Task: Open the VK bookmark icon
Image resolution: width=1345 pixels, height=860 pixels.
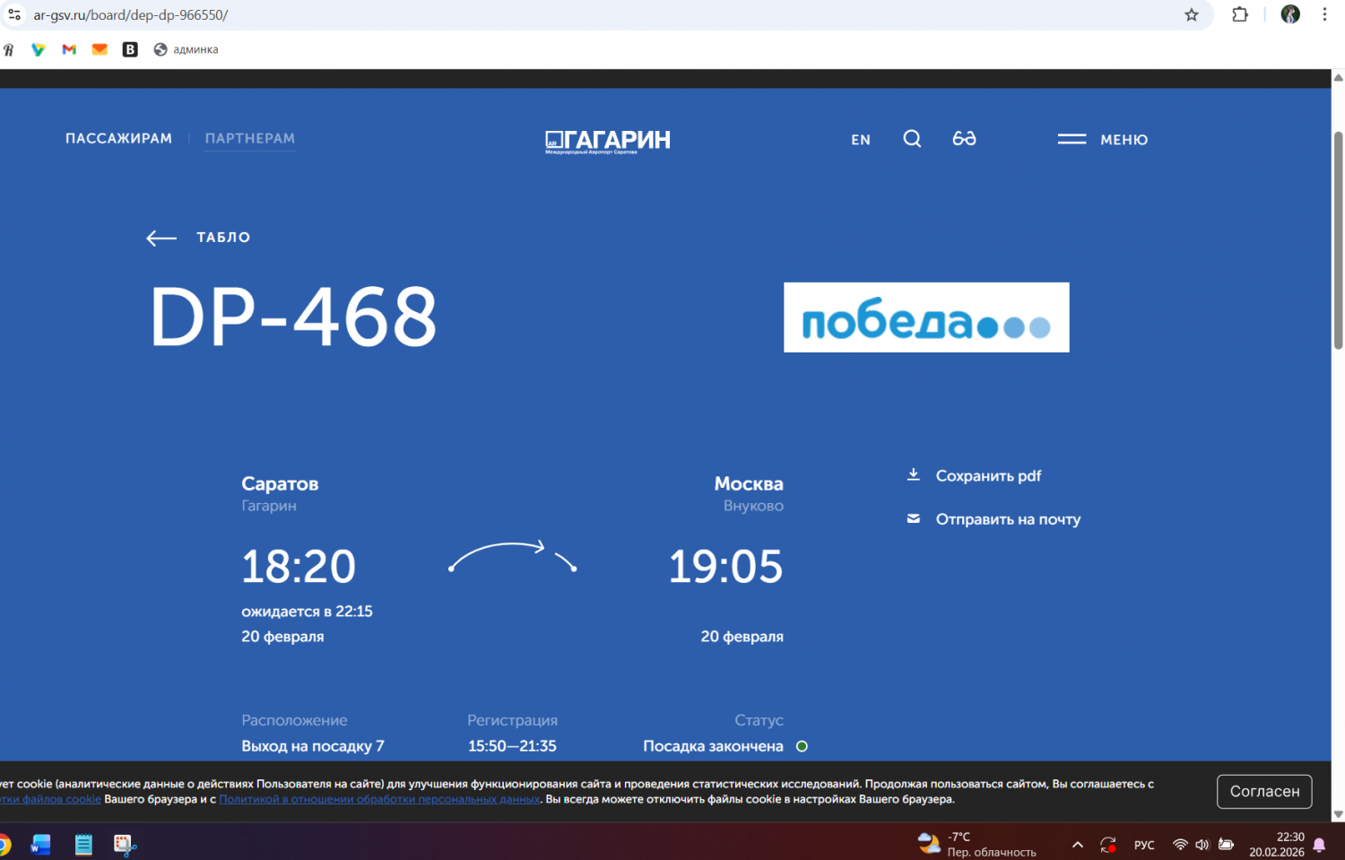Action: pos(130,50)
